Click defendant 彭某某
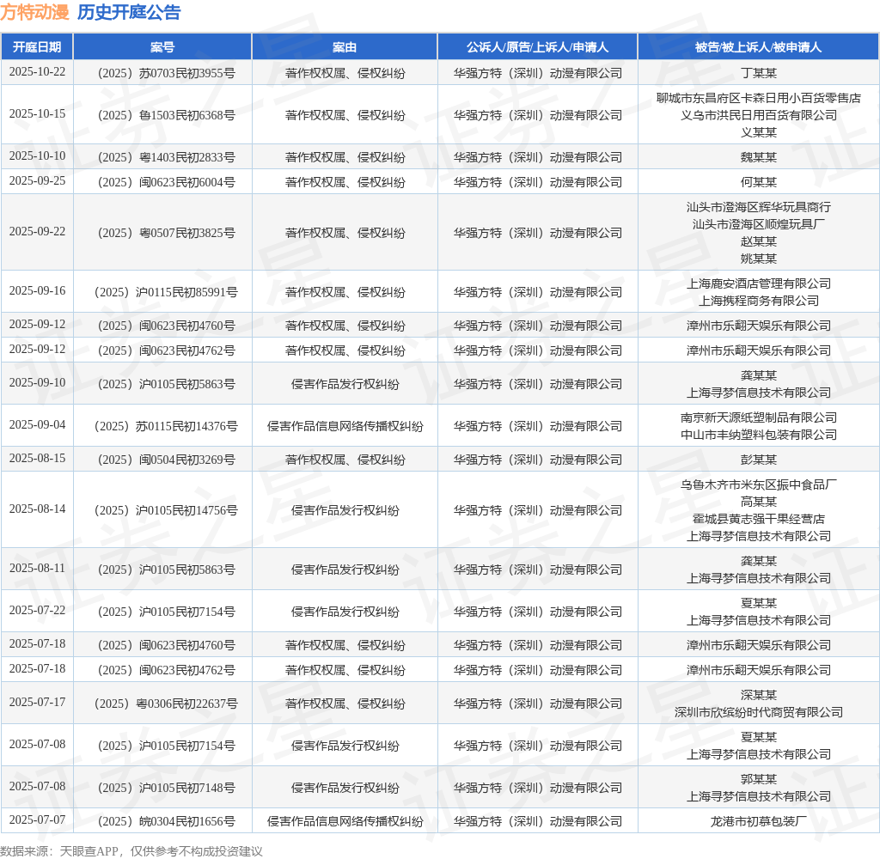The image size is (880, 859). pos(758,460)
